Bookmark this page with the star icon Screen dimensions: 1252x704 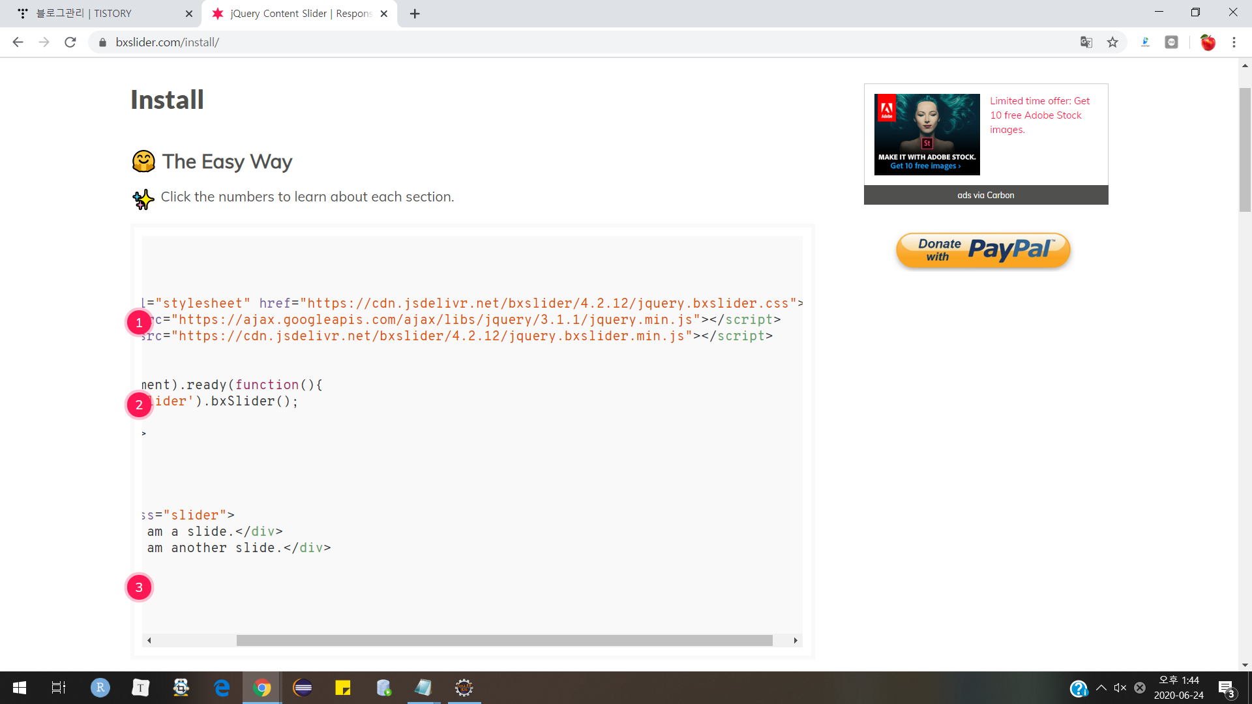(x=1112, y=42)
